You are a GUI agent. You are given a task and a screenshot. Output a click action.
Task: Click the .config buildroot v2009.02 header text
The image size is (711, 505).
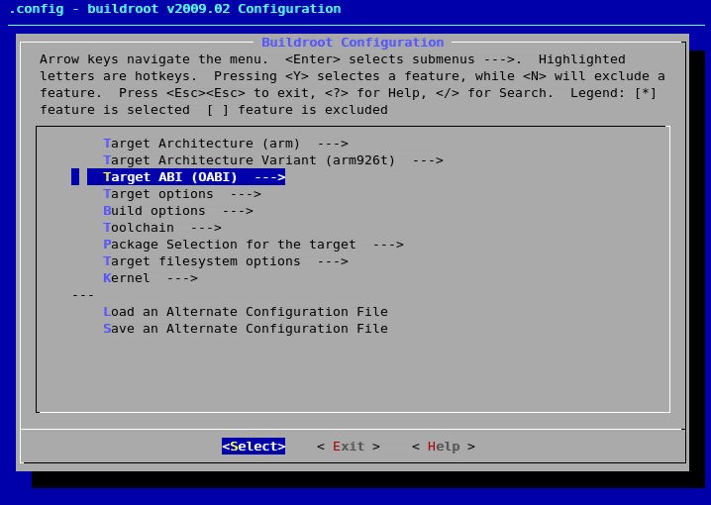pos(174,9)
